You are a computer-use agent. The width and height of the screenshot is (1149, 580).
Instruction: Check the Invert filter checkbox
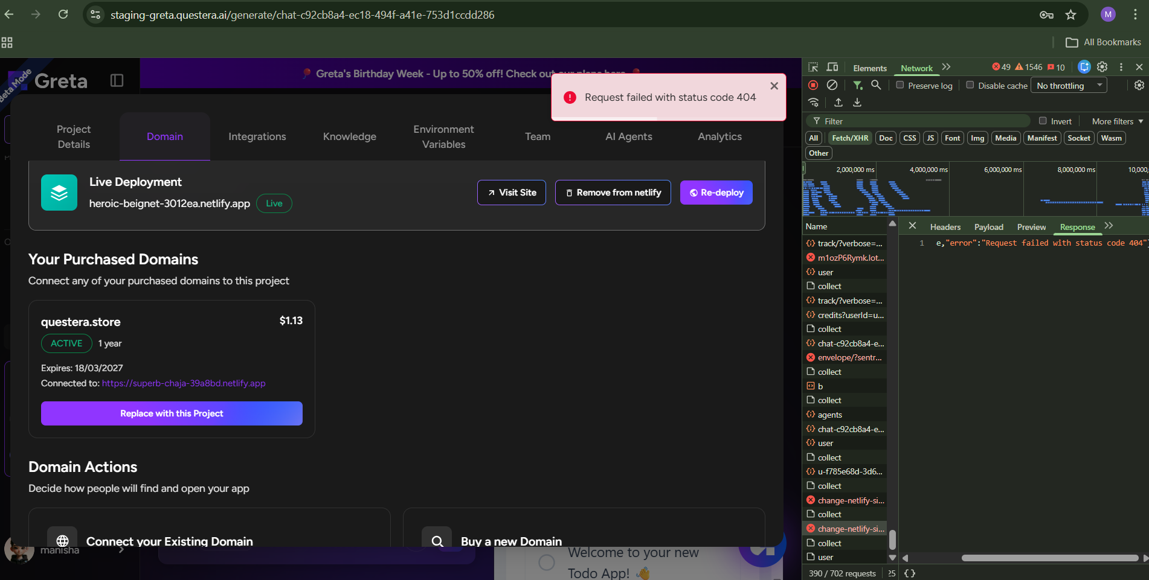(1043, 121)
